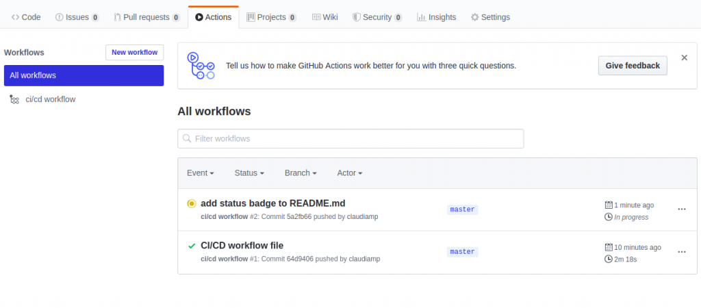701x308 pixels.
Task: Open the Pull requests tab
Action: point(146,17)
